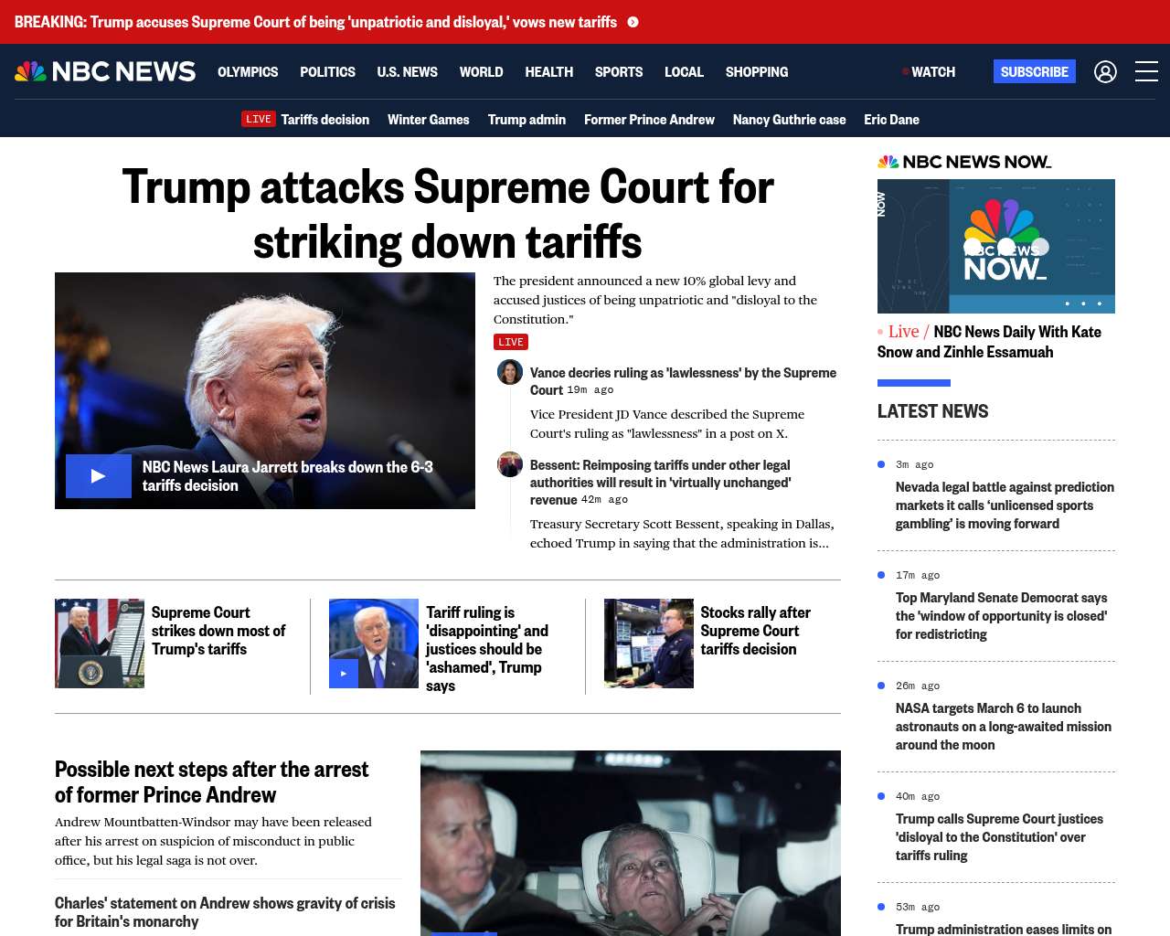
Task: Click the NBC News Now video thumbnail
Action: [x=996, y=246]
